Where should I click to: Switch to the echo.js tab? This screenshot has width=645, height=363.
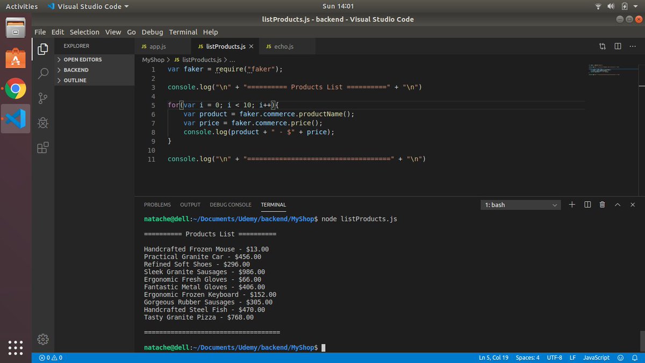287,47
